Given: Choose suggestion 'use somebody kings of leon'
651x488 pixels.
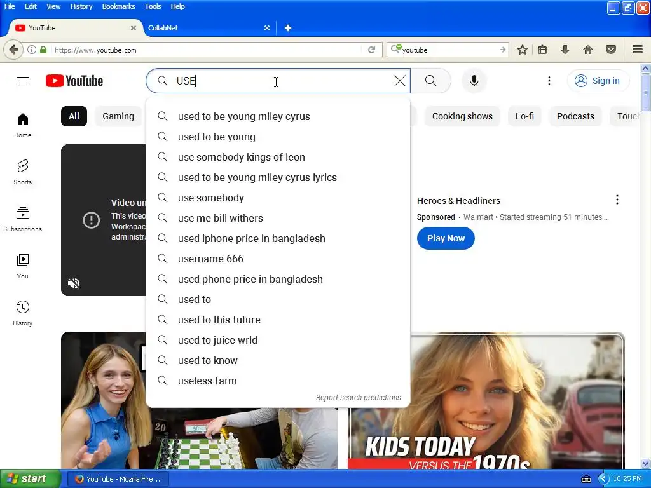Looking at the screenshot, I should point(278,158).
